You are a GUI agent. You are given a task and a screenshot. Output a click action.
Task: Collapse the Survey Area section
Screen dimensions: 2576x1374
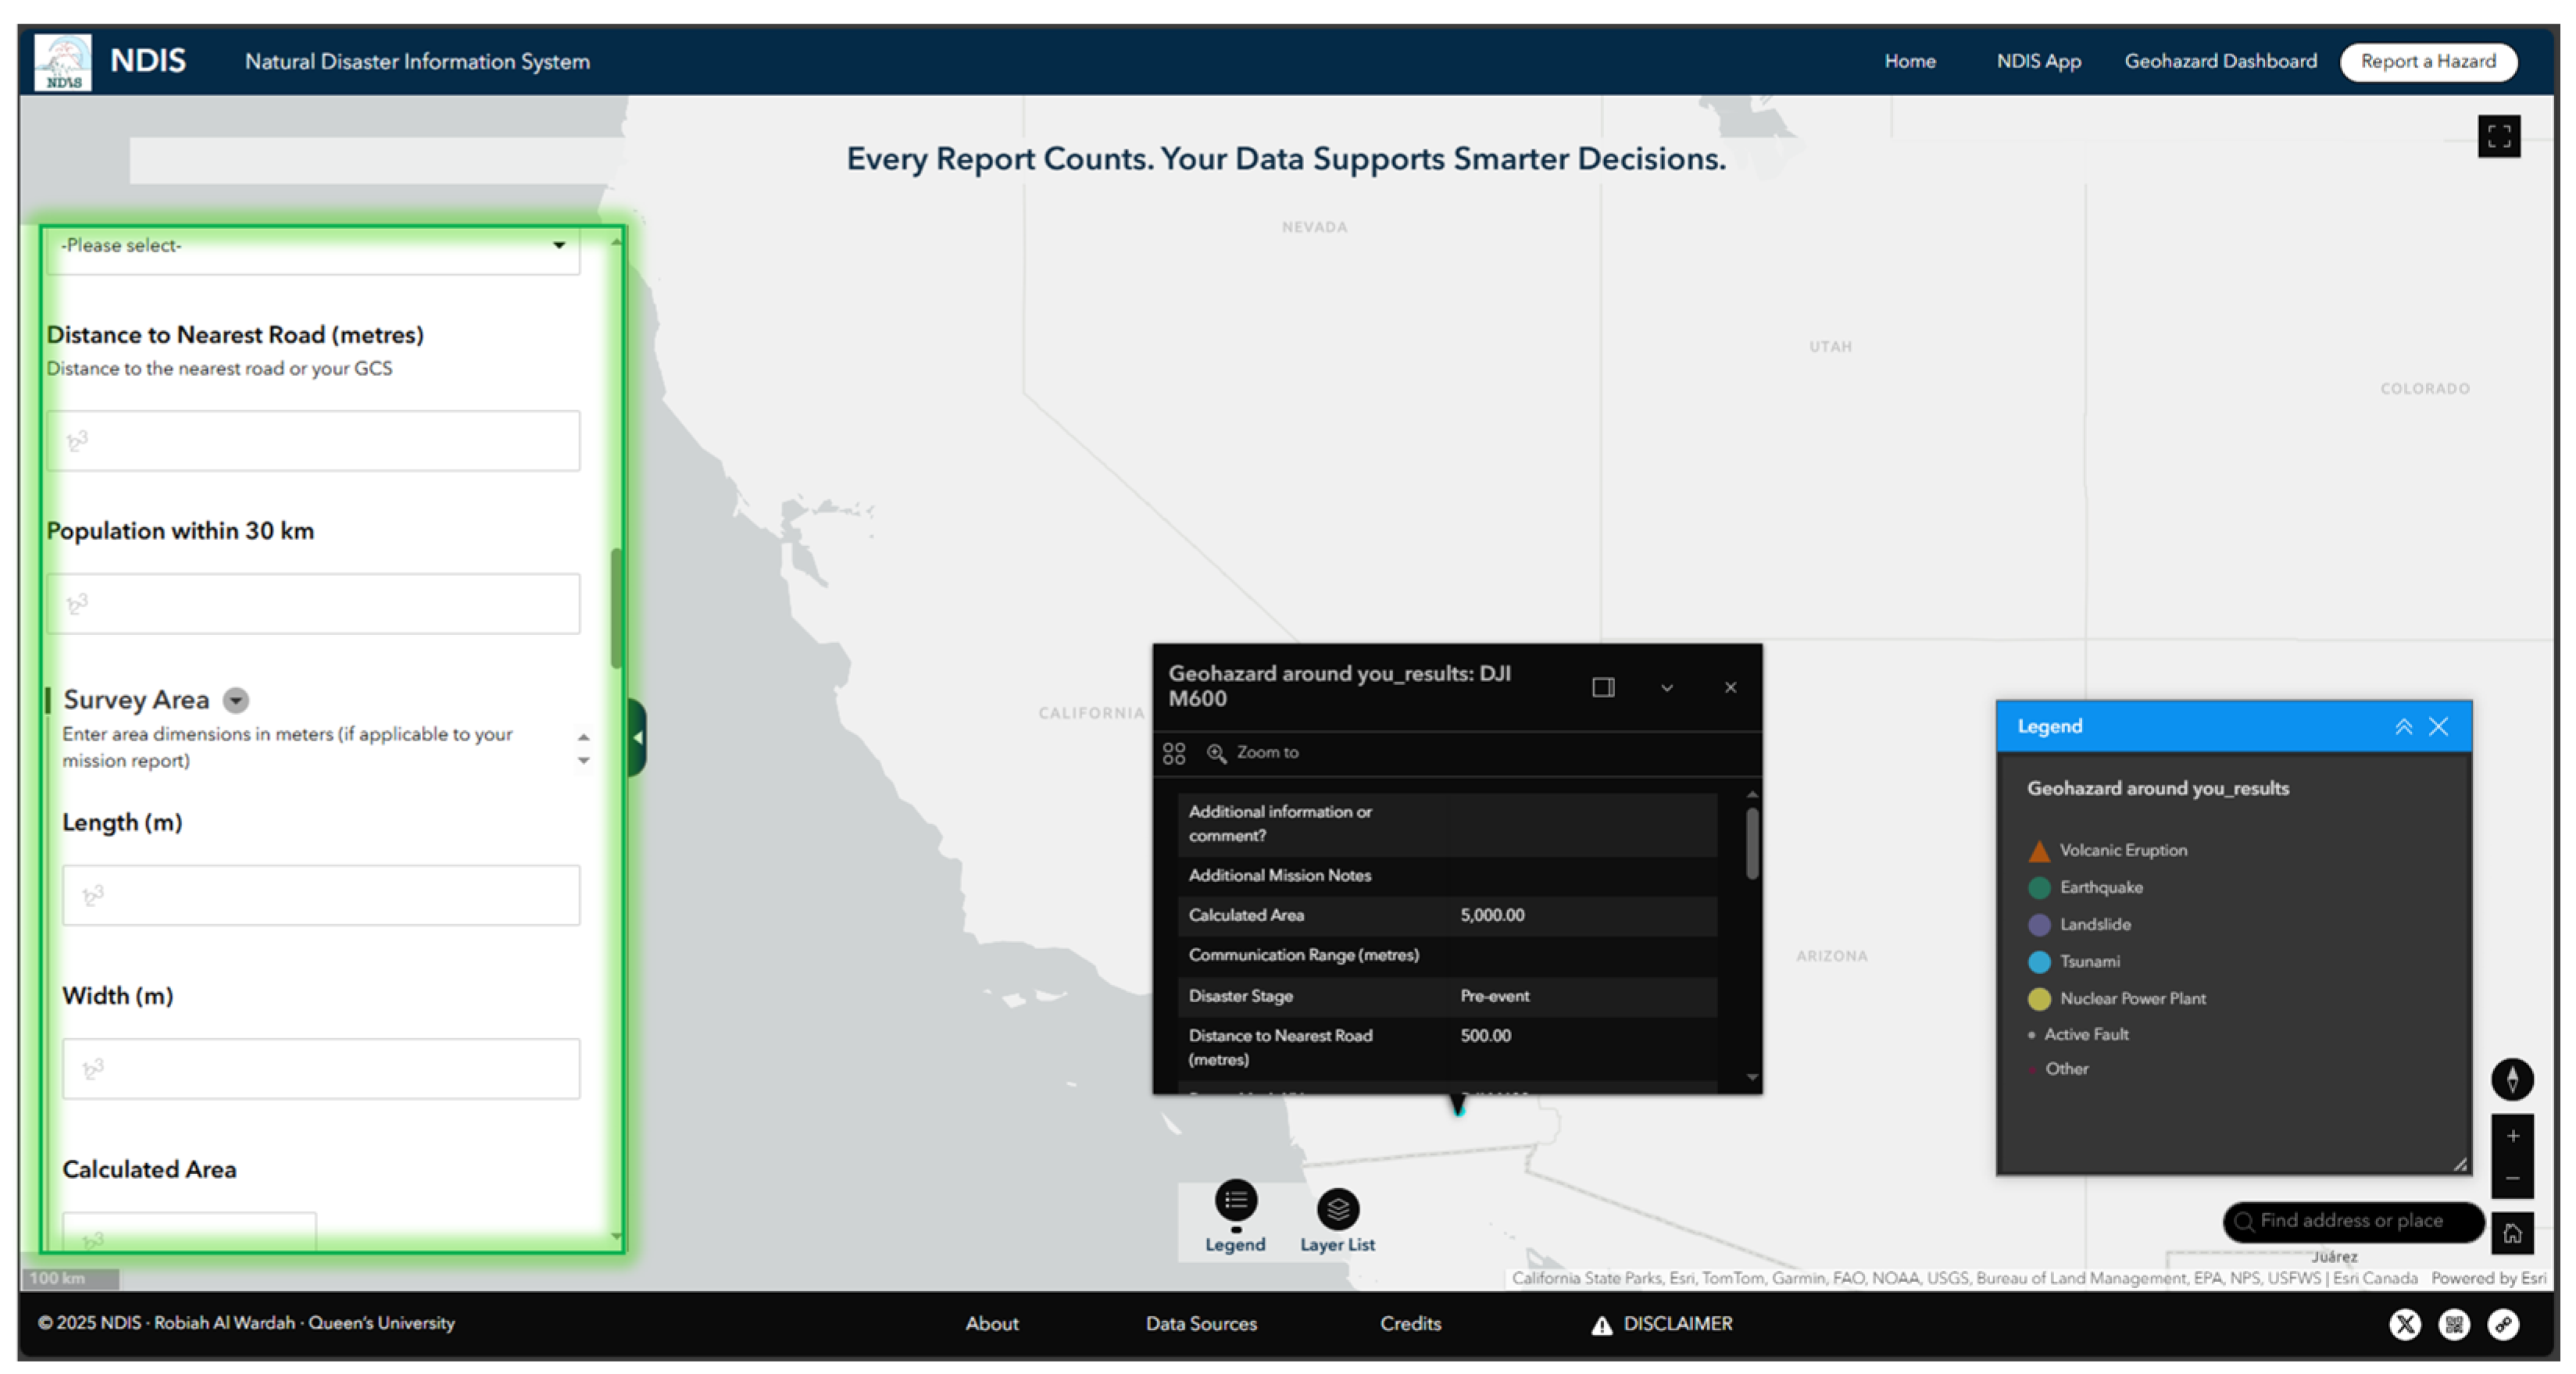236,700
